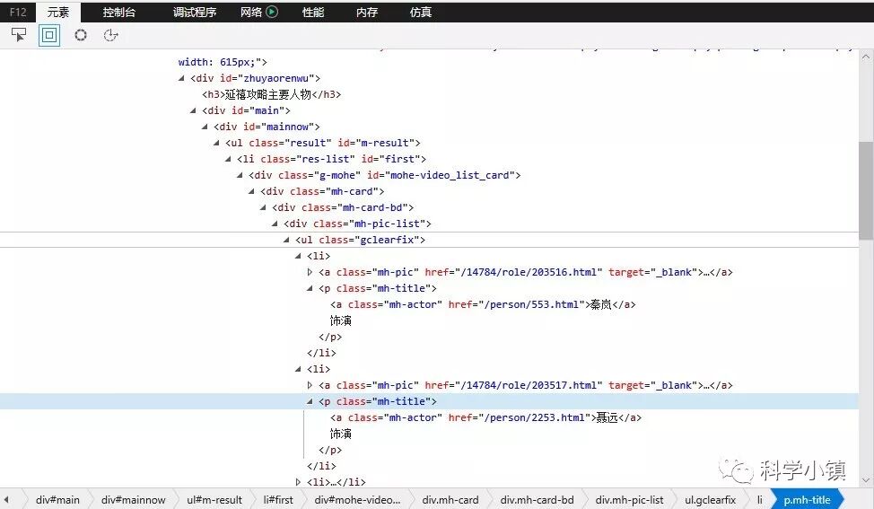Collapse the div id mainnow node
The image size is (874, 509).
[x=205, y=127]
